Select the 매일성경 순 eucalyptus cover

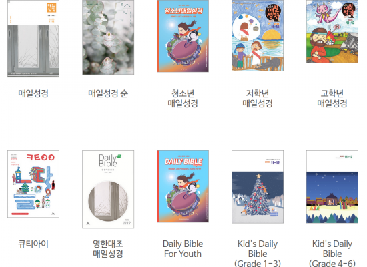pyautogui.click(x=108, y=37)
